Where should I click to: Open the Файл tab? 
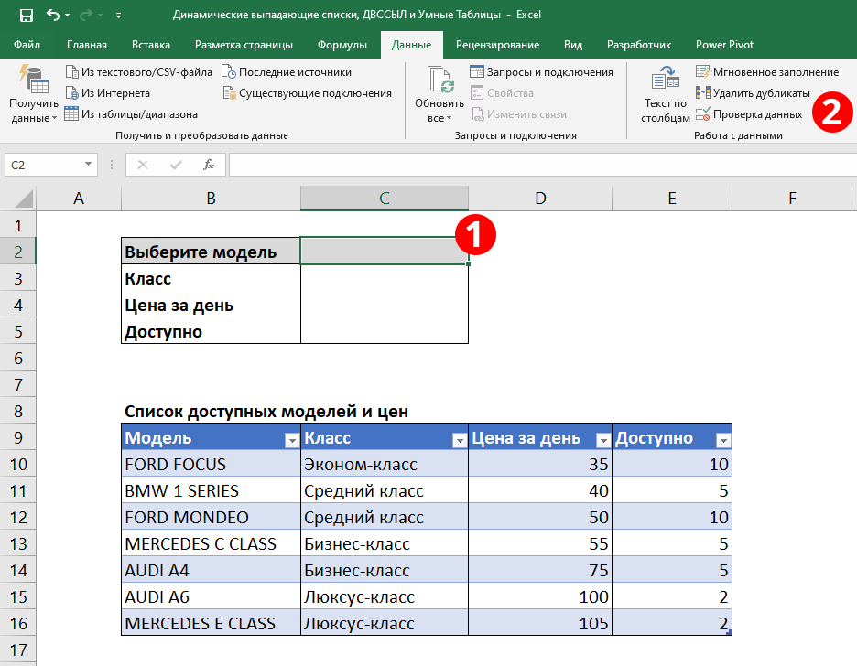click(x=27, y=45)
